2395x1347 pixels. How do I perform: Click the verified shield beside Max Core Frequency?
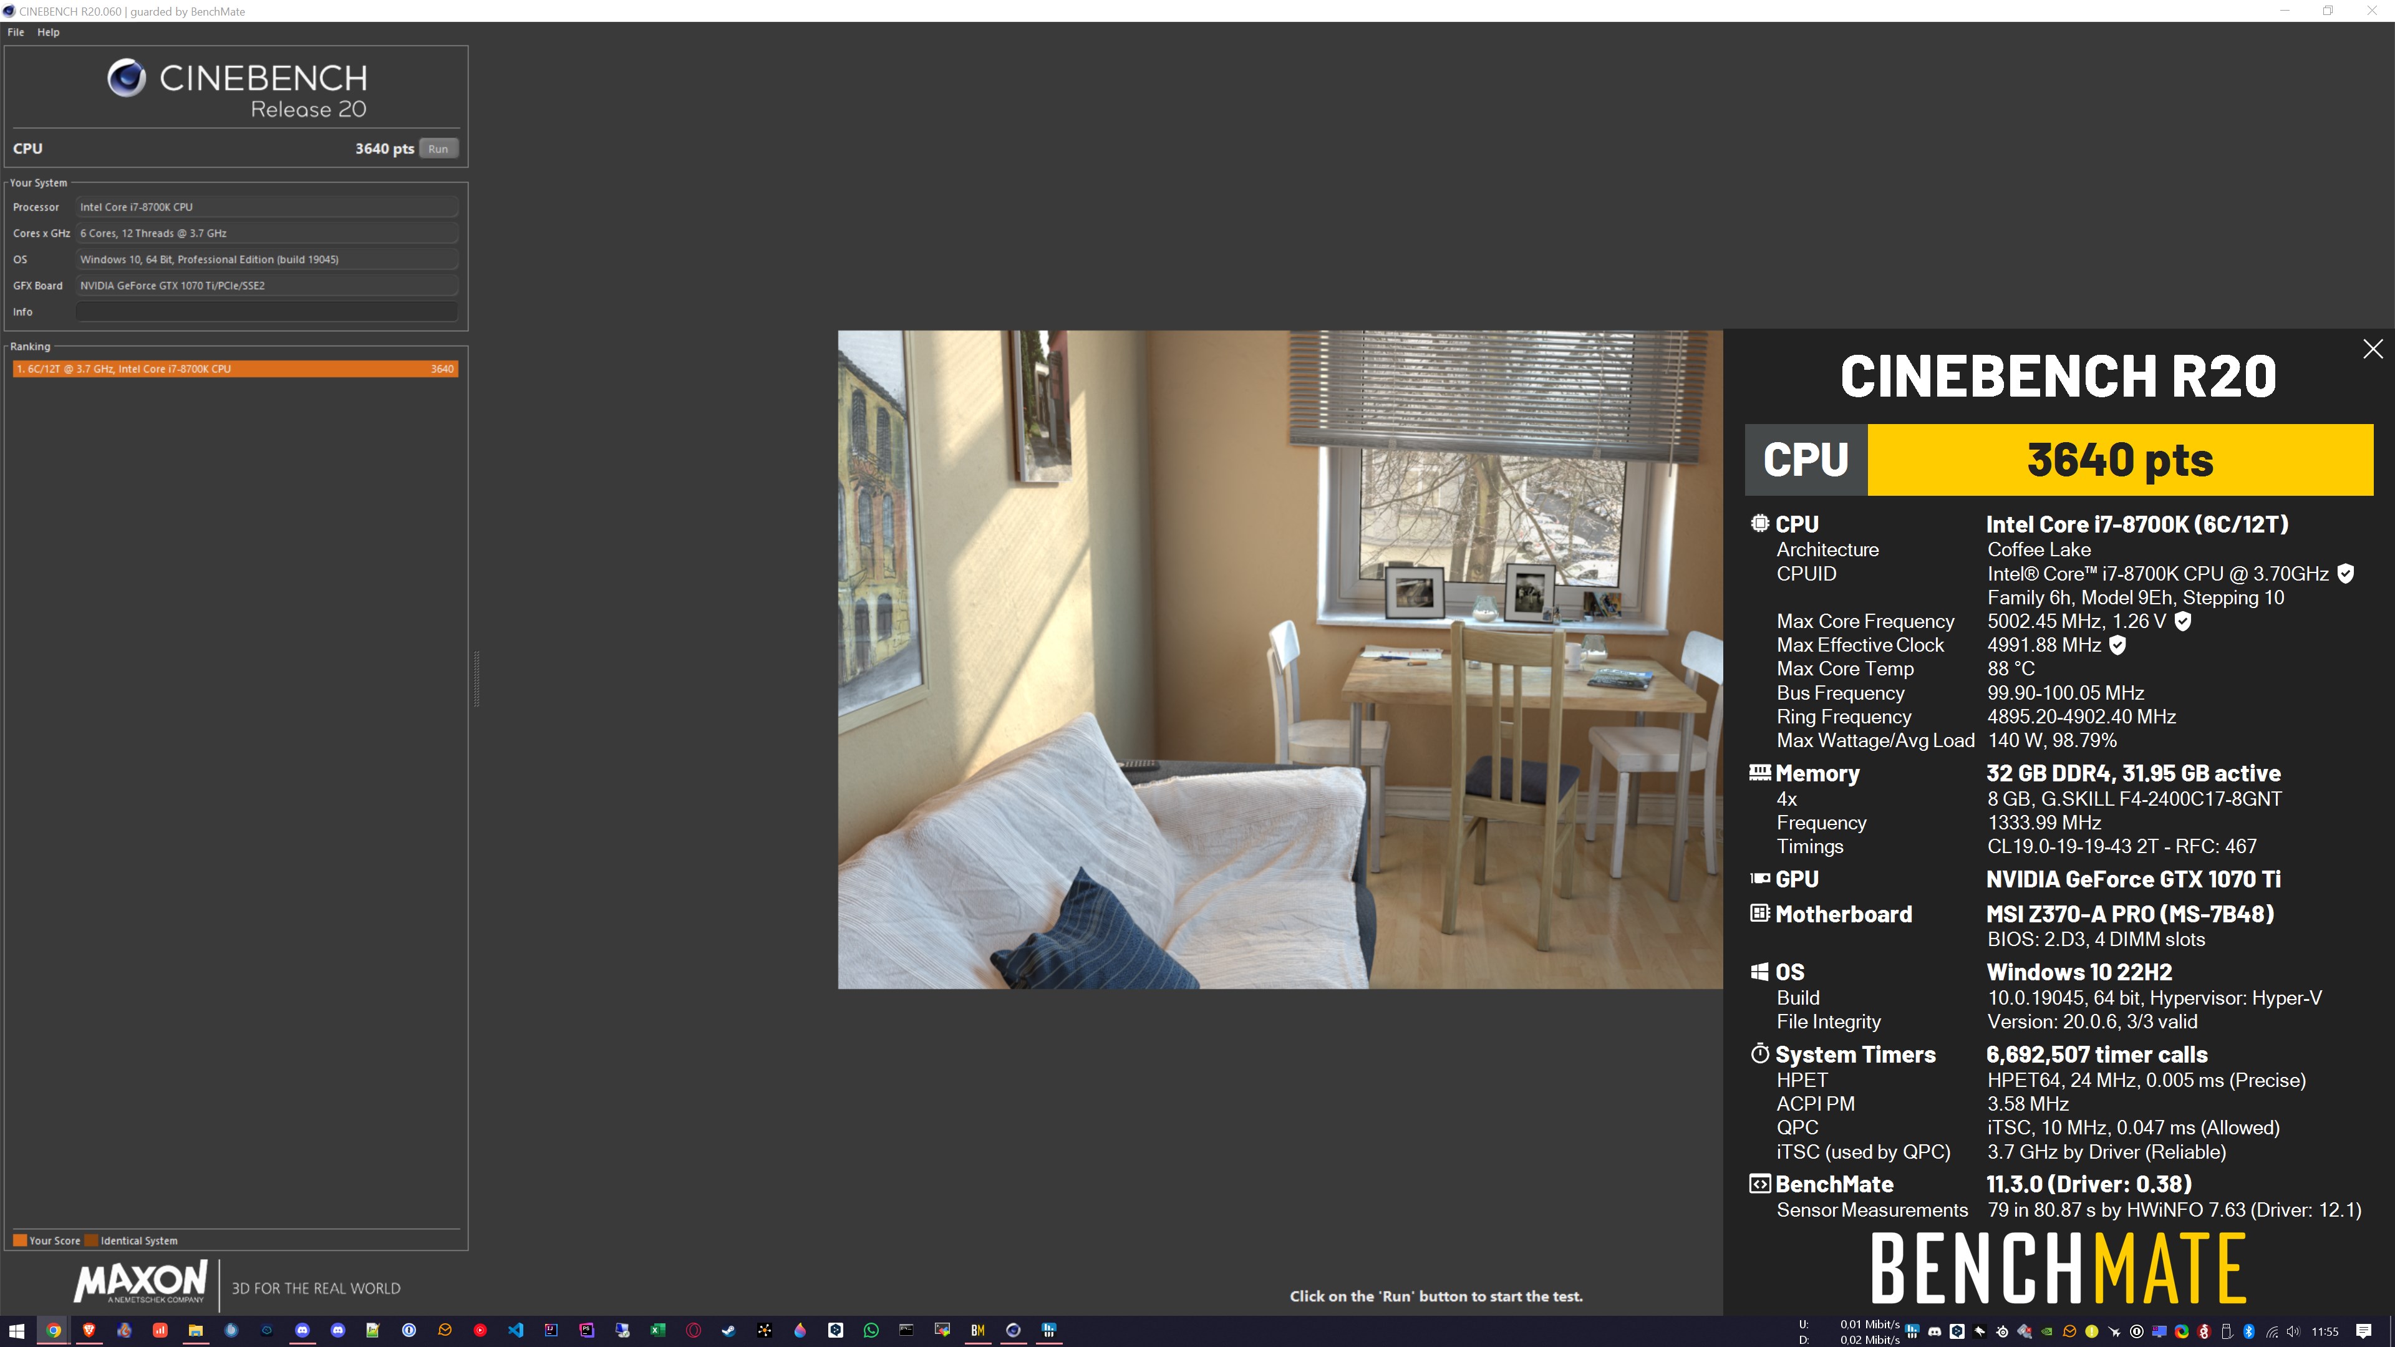(2183, 621)
